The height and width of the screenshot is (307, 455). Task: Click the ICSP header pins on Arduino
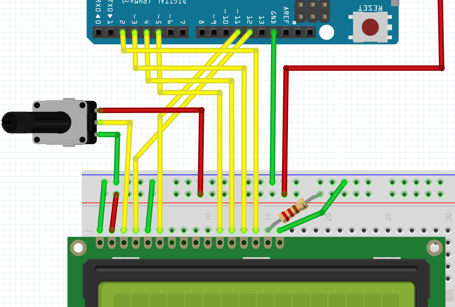tap(312, 11)
